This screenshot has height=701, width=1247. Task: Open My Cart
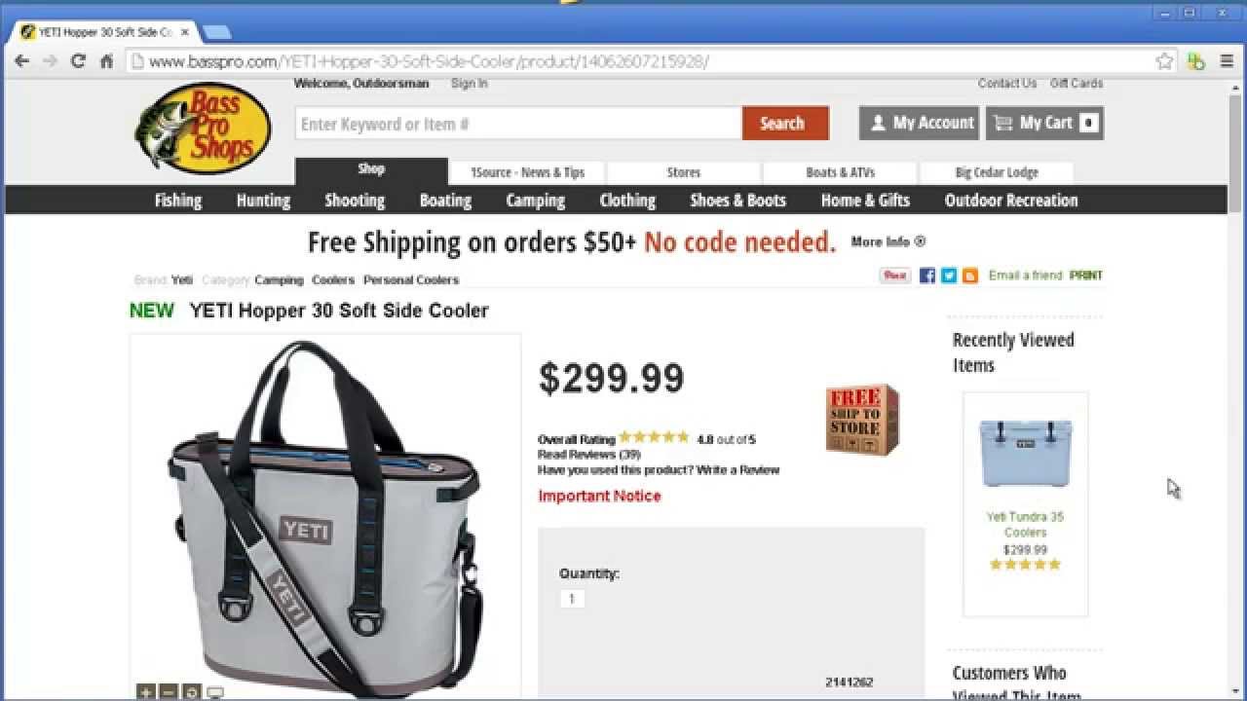coord(1044,123)
